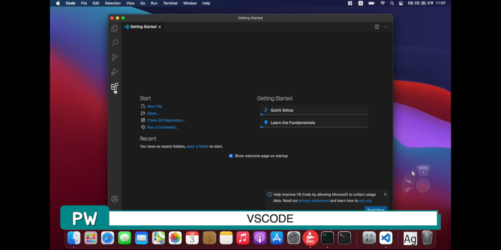Click the New File link
The height and width of the screenshot is (250, 501).
tap(154, 106)
